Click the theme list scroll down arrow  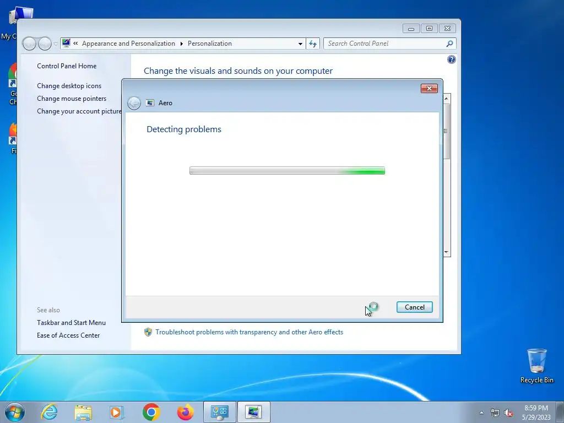point(446,252)
